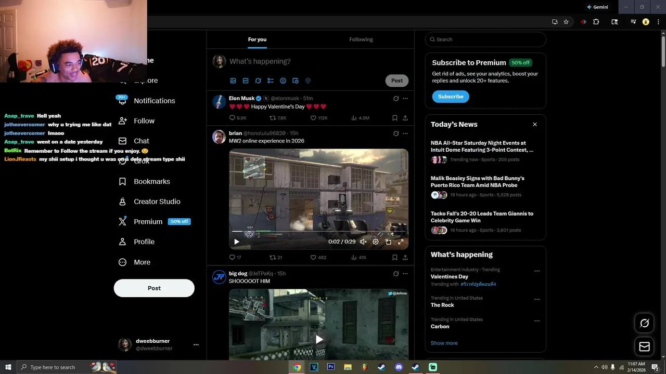Reply to brian's MW2 post
The width and height of the screenshot is (666, 374).
(235, 257)
